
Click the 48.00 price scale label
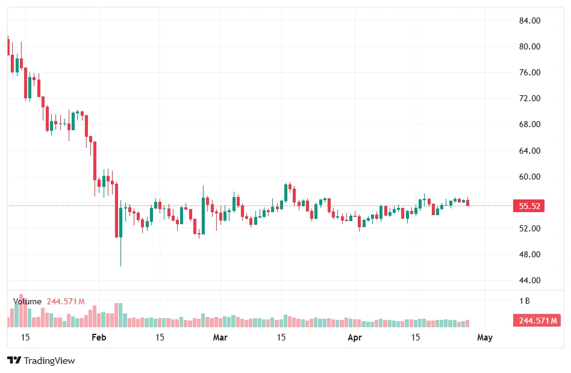(x=529, y=255)
